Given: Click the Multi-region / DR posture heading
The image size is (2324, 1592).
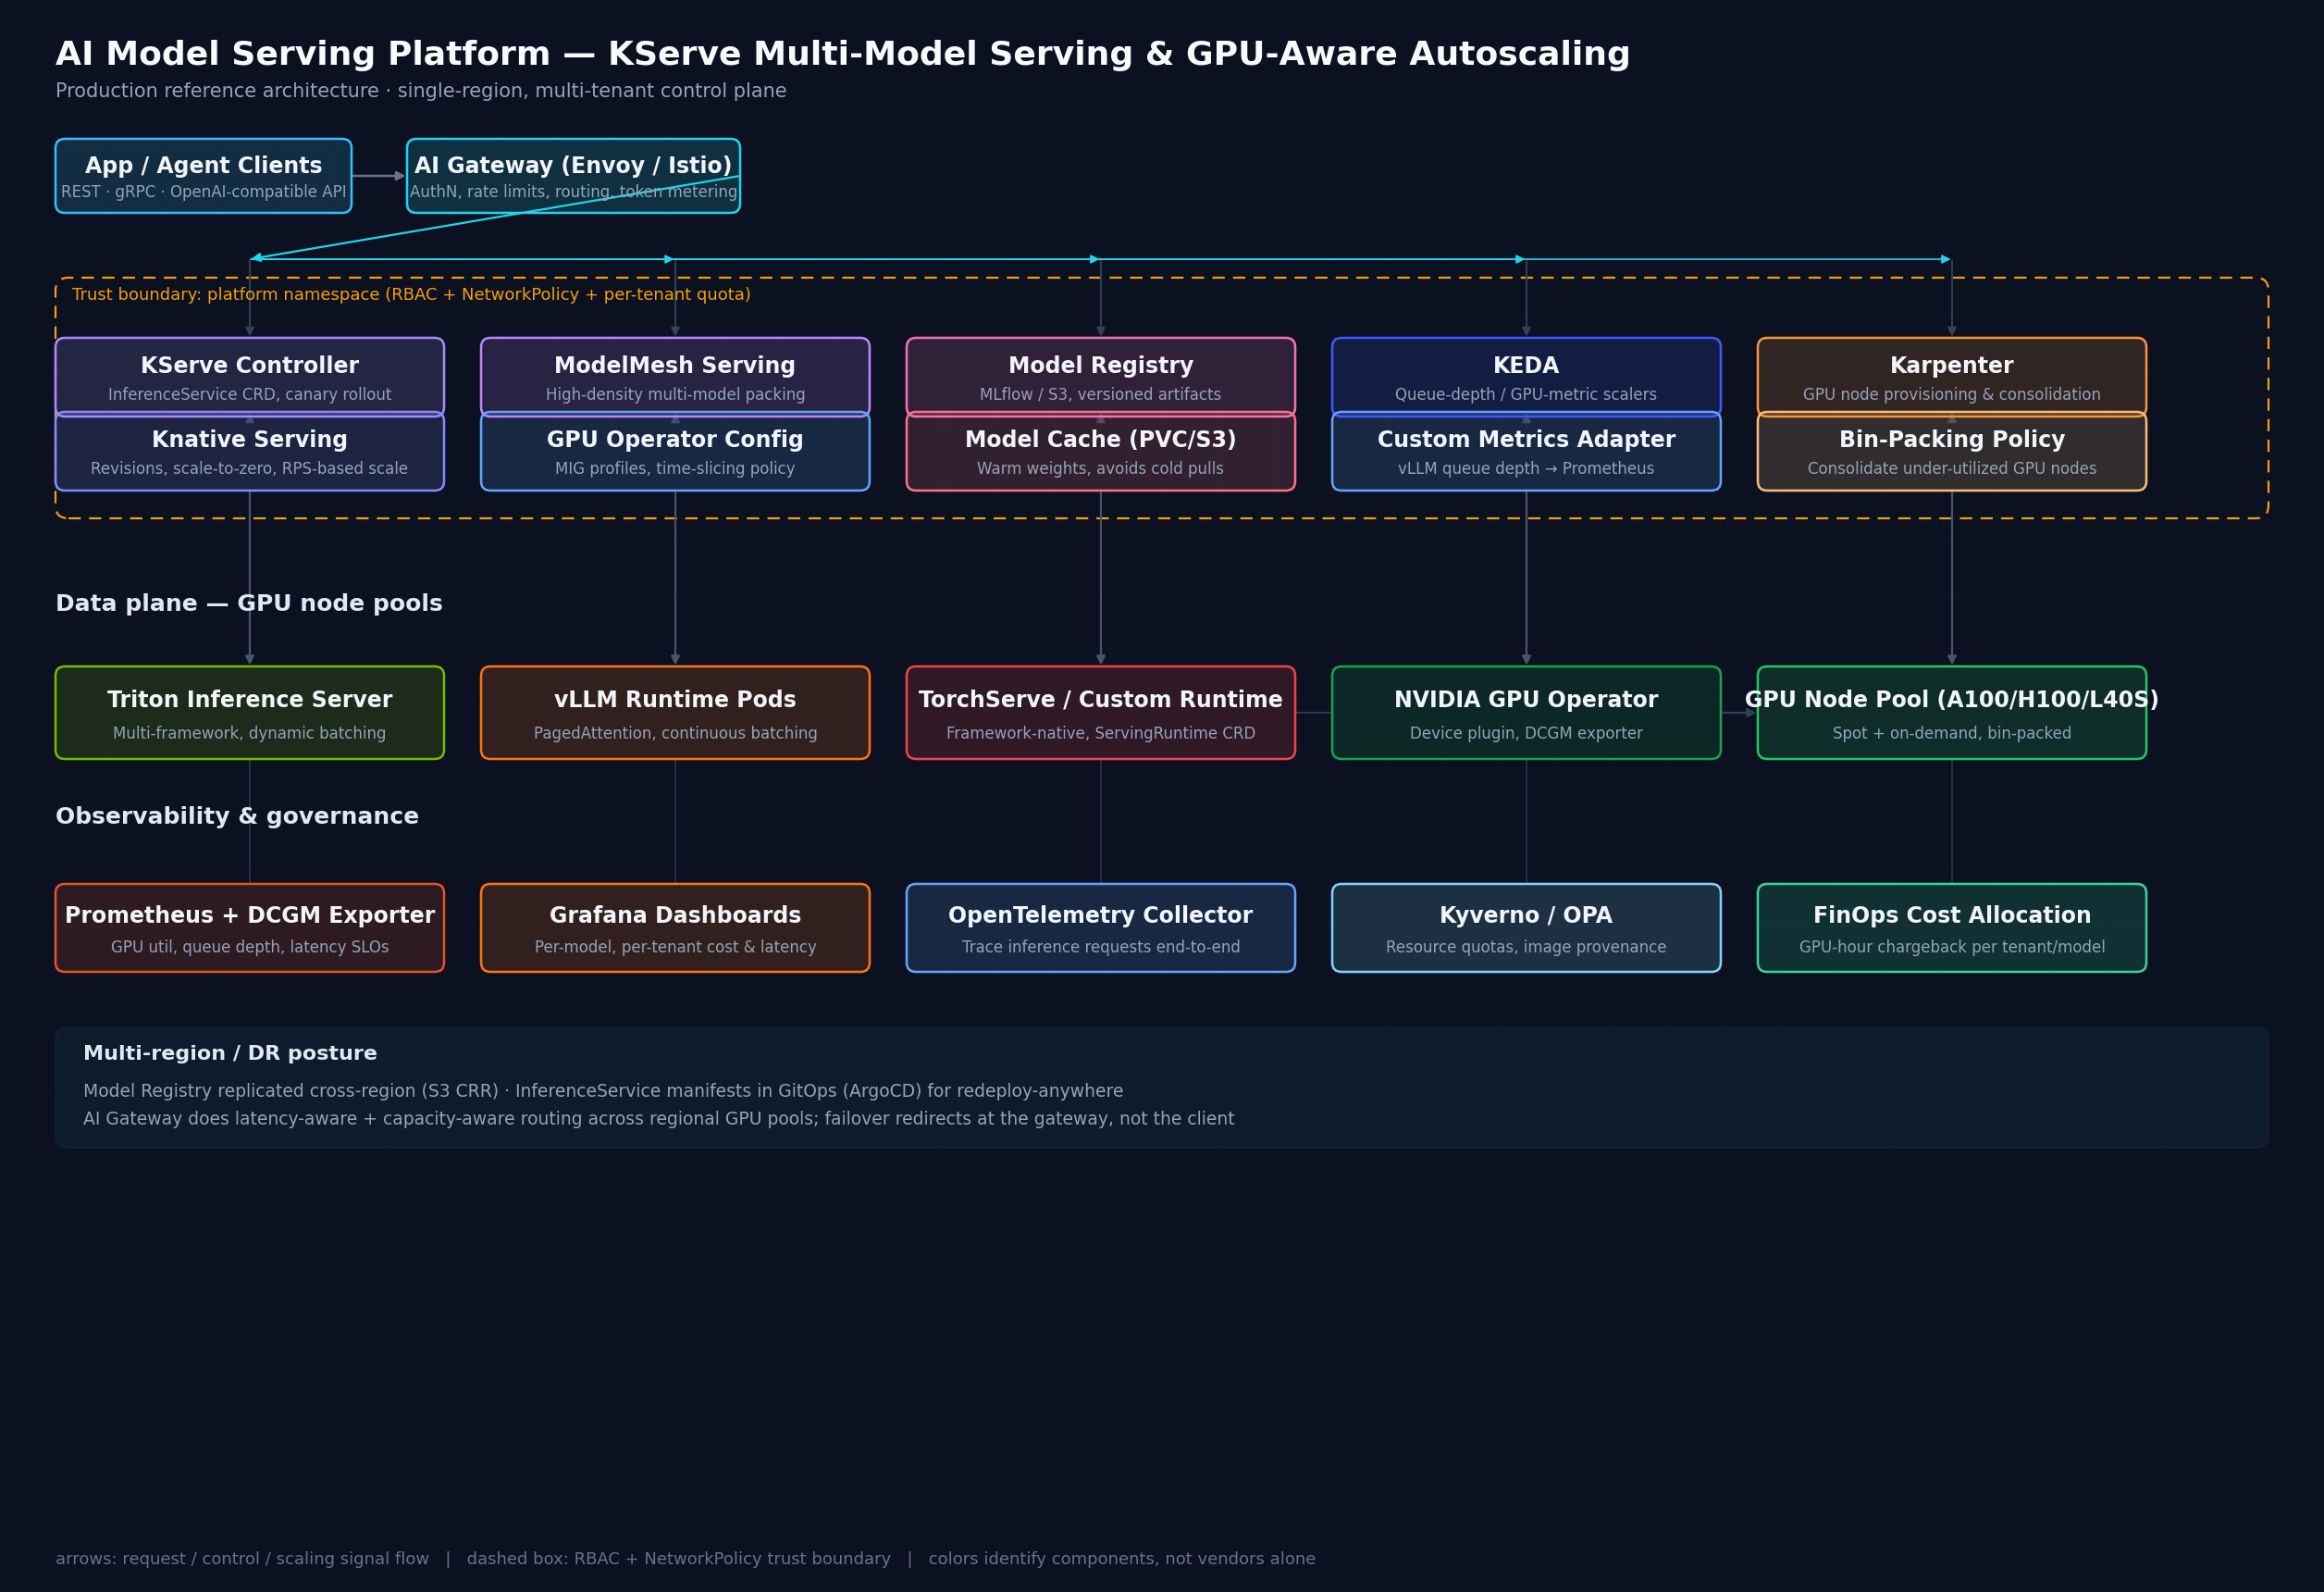Looking at the screenshot, I should click(x=230, y=1052).
